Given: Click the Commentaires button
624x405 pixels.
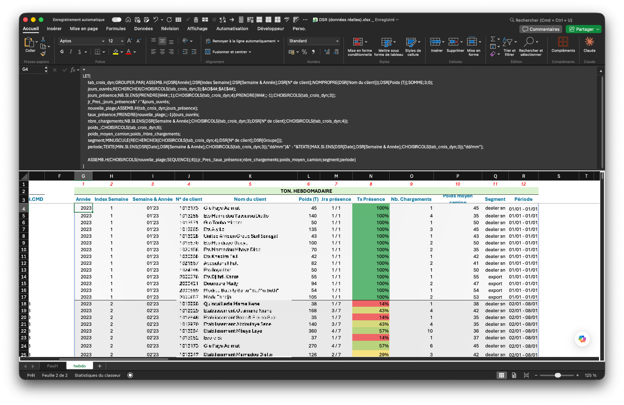Looking at the screenshot, I should pyautogui.click(x=541, y=29).
